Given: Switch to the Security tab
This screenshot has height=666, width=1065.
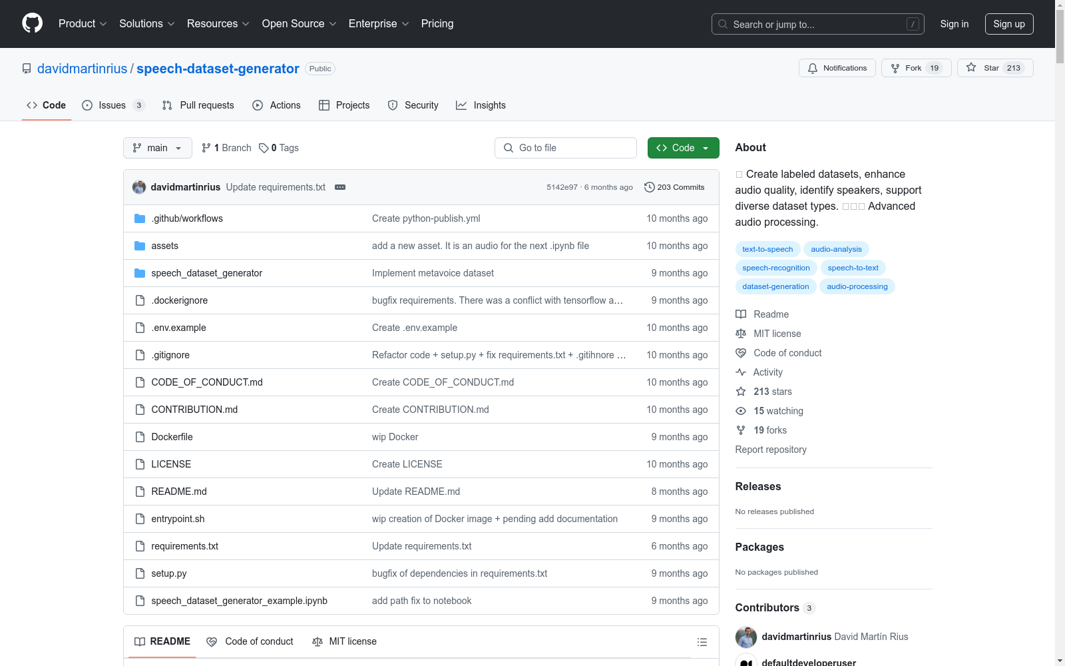Looking at the screenshot, I should click(x=413, y=105).
